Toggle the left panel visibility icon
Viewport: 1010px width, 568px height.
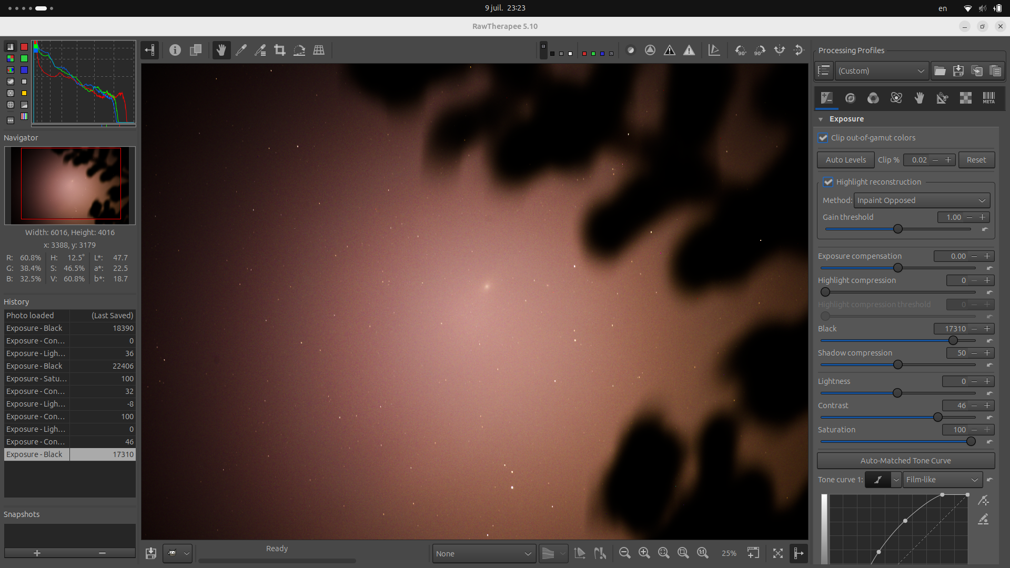150,50
